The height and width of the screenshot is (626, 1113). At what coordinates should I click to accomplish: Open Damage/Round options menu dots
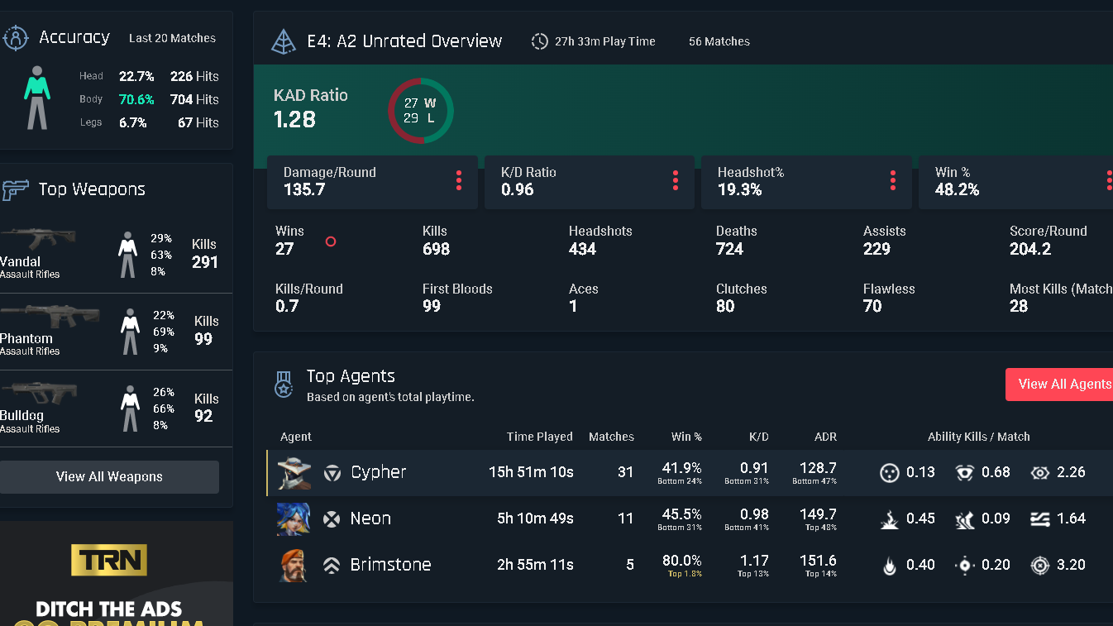coord(458,180)
